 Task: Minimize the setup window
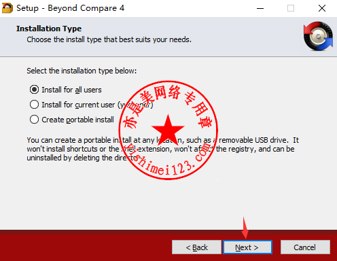click(x=260, y=8)
